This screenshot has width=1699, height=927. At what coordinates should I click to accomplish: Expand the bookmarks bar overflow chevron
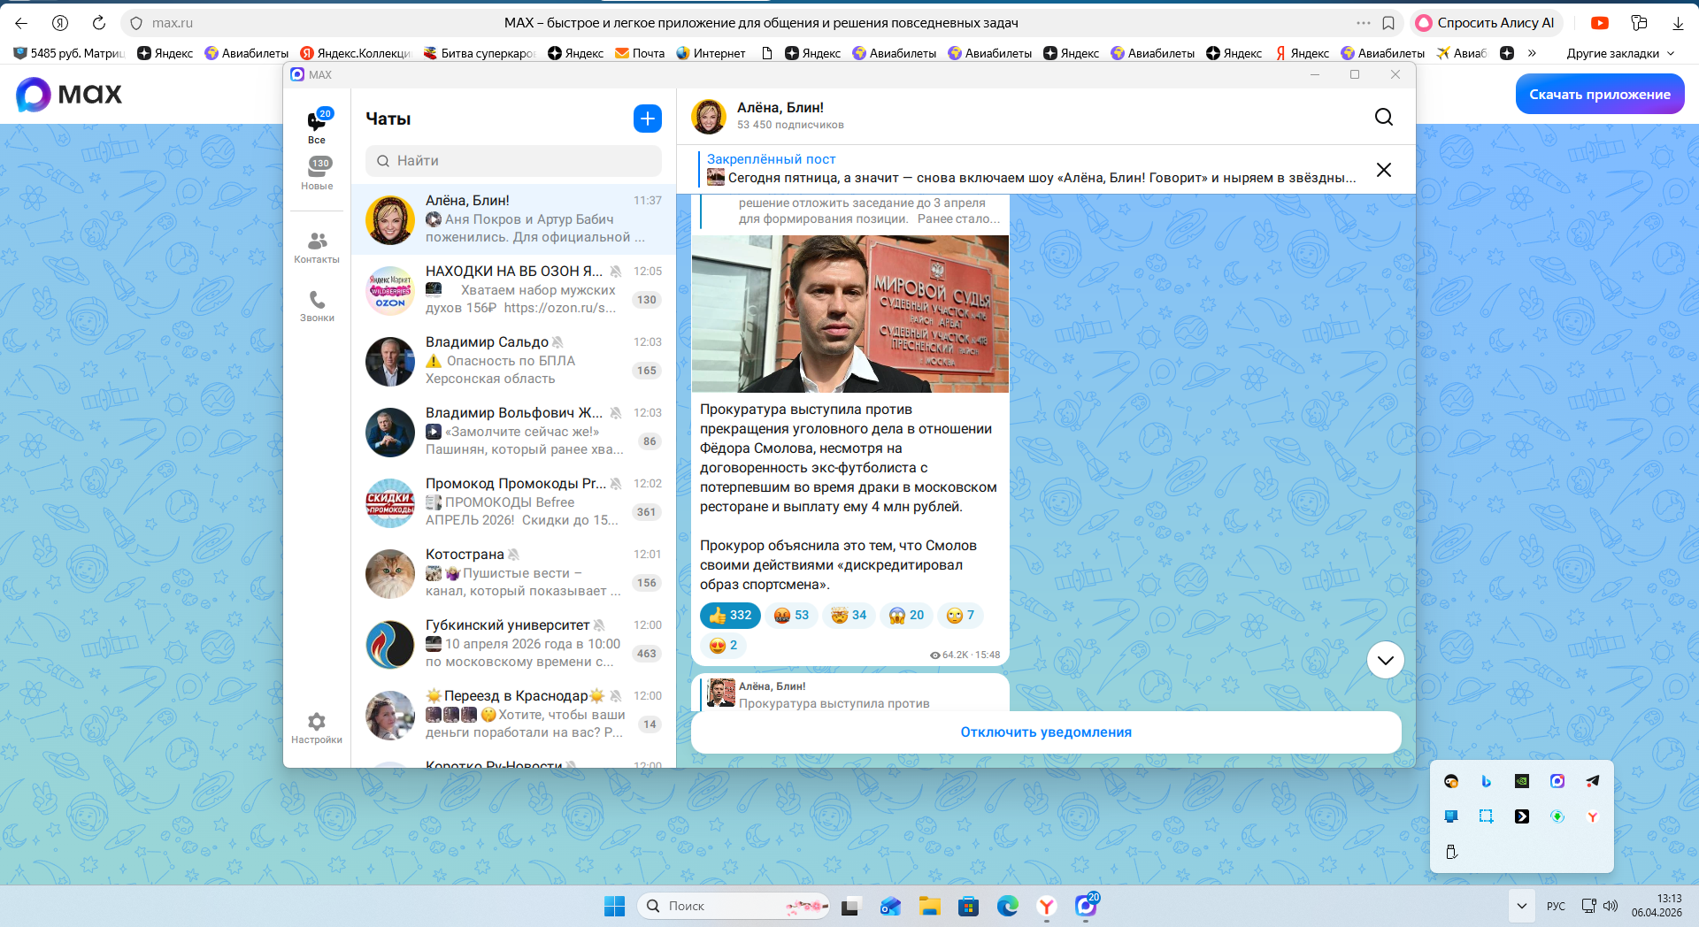pos(1532,53)
